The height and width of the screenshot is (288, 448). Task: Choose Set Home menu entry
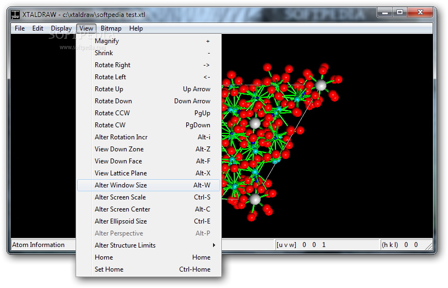(148, 269)
